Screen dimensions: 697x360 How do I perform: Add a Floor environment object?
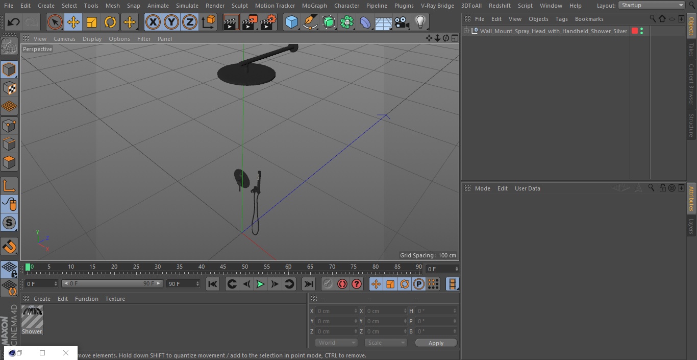pos(383,22)
